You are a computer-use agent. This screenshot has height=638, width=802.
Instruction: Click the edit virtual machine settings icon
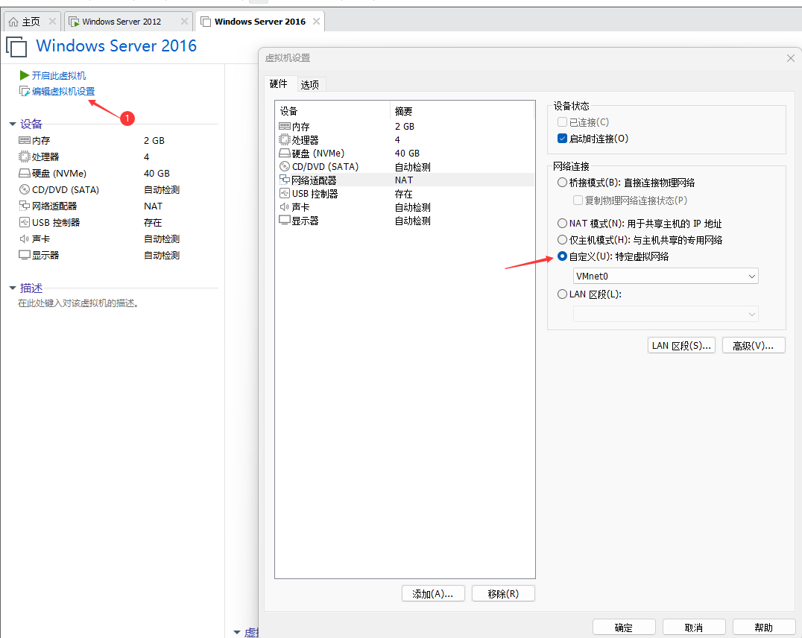[x=24, y=91]
